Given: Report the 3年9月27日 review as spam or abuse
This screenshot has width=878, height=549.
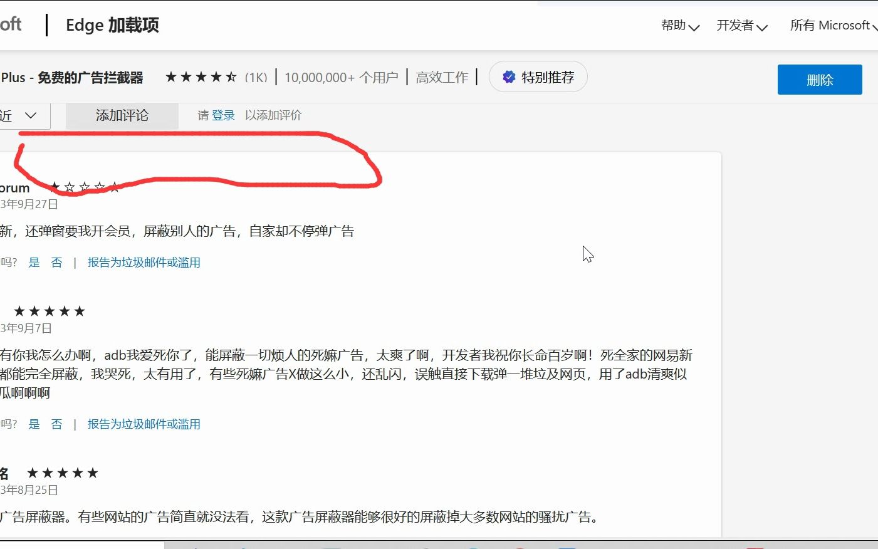Looking at the screenshot, I should pyautogui.click(x=144, y=263).
